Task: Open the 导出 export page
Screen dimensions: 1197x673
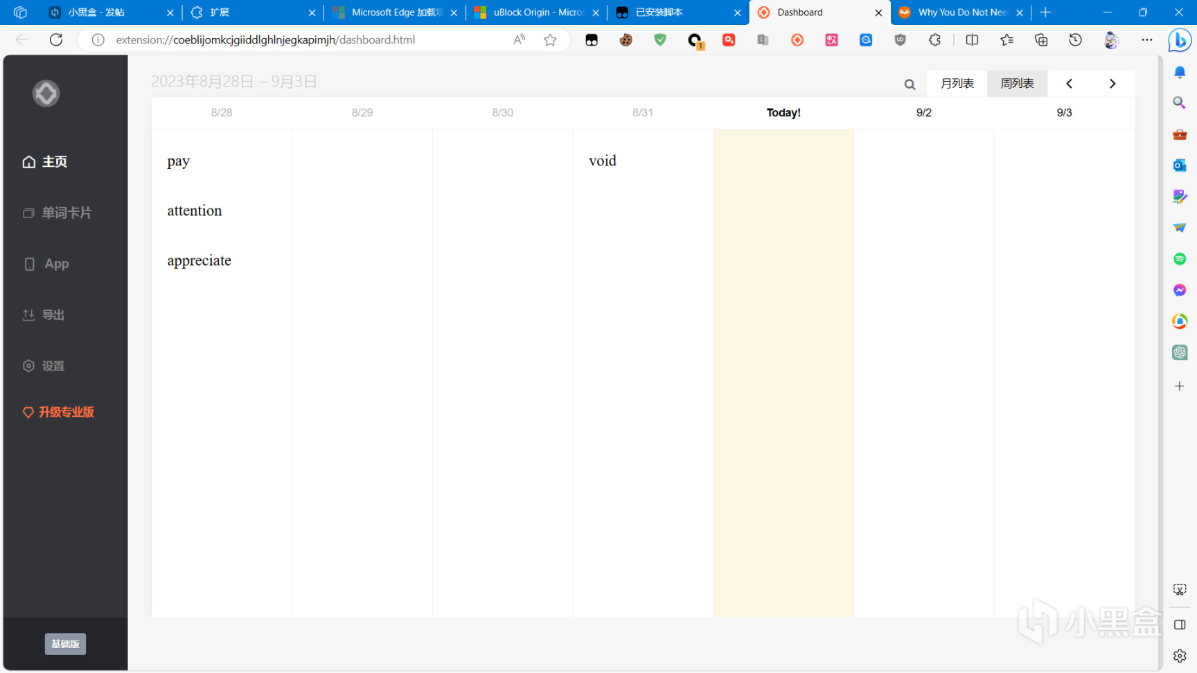Action: tap(44, 315)
